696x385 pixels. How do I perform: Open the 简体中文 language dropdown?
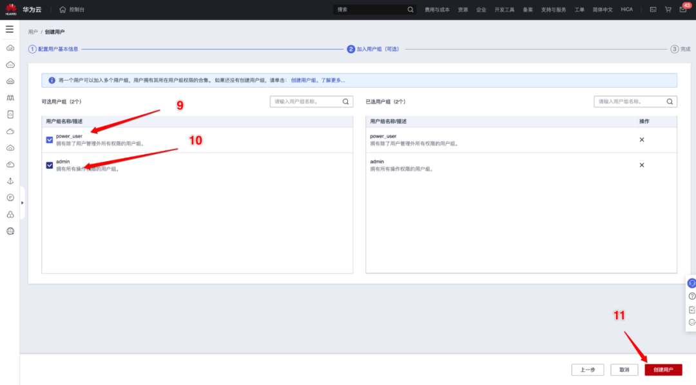click(x=603, y=10)
